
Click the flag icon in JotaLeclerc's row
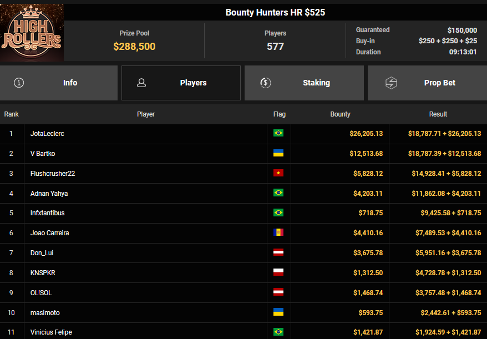(278, 133)
